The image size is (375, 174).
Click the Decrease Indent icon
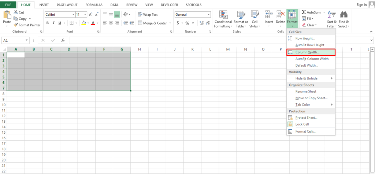click(x=125, y=23)
